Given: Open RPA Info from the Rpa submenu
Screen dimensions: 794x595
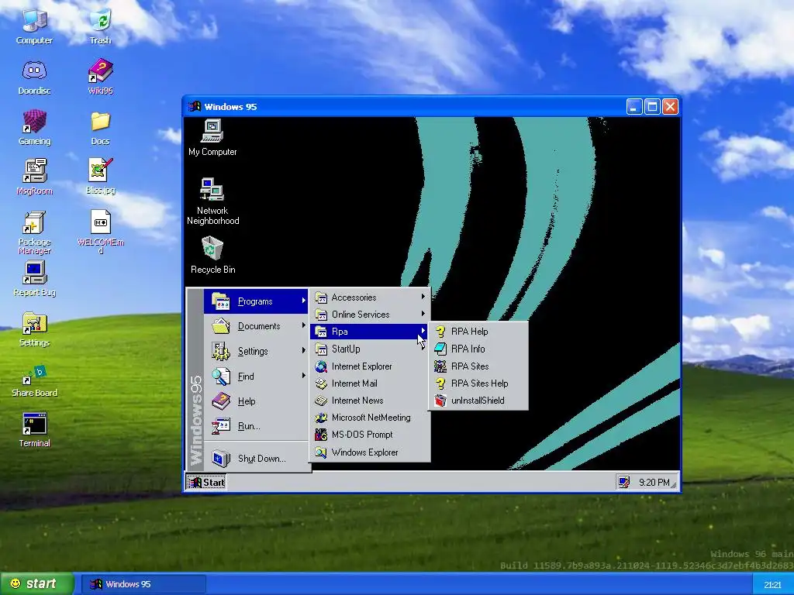Looking at the screenshot, I should [x=478, y=349].
